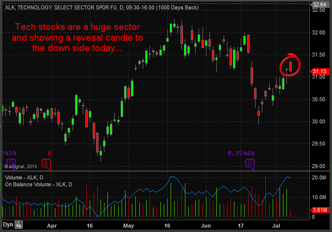Screen dimensions: 332x232
Task: Click the 20.0M volume axis label
Action: (x=319, y=177)
